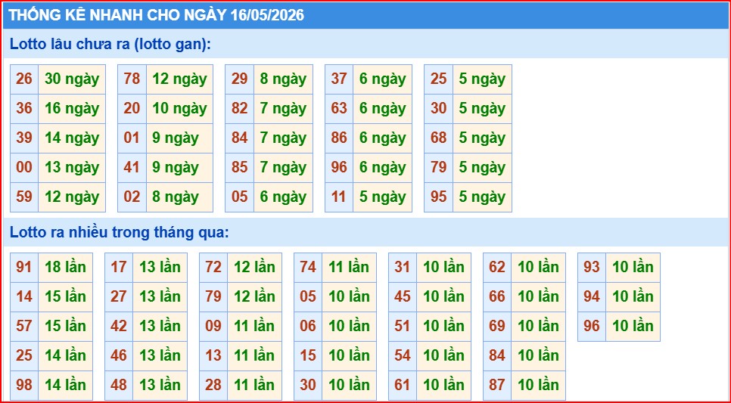Select '6 ngày' beside number 86
731x403 pixels.
coord(382,138)
